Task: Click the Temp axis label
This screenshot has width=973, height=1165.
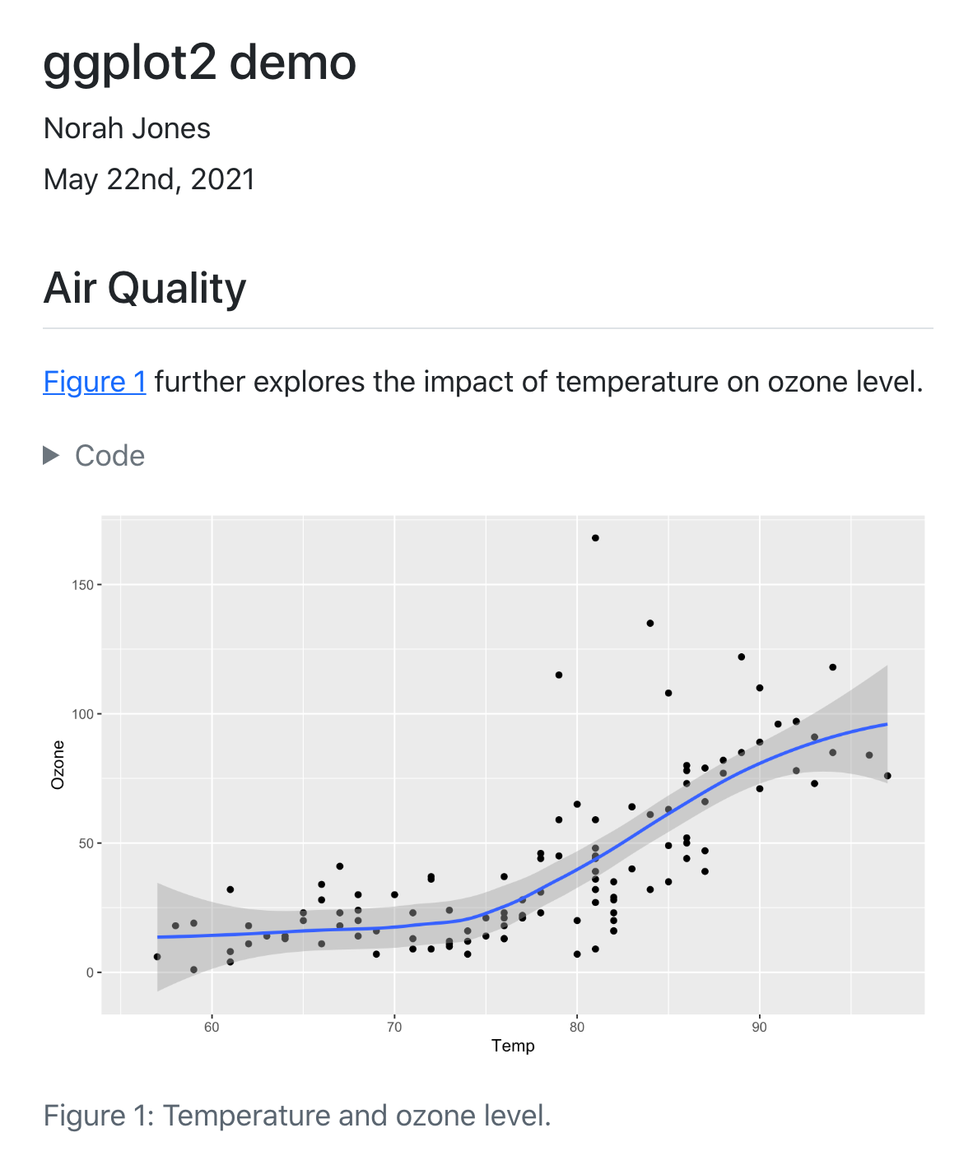Action: 514,1046
